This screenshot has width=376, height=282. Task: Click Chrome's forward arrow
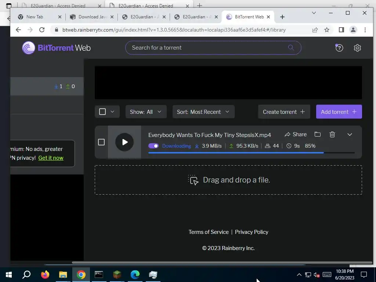coord(30,30)
